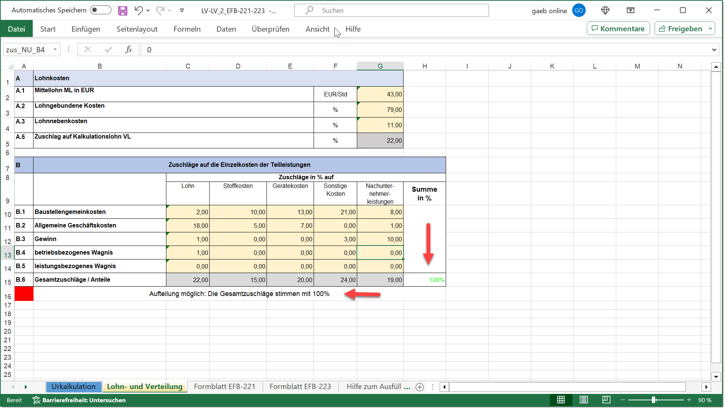Click the Insert Function fx icon
The image size is (725, 409).
pos(128,50)
